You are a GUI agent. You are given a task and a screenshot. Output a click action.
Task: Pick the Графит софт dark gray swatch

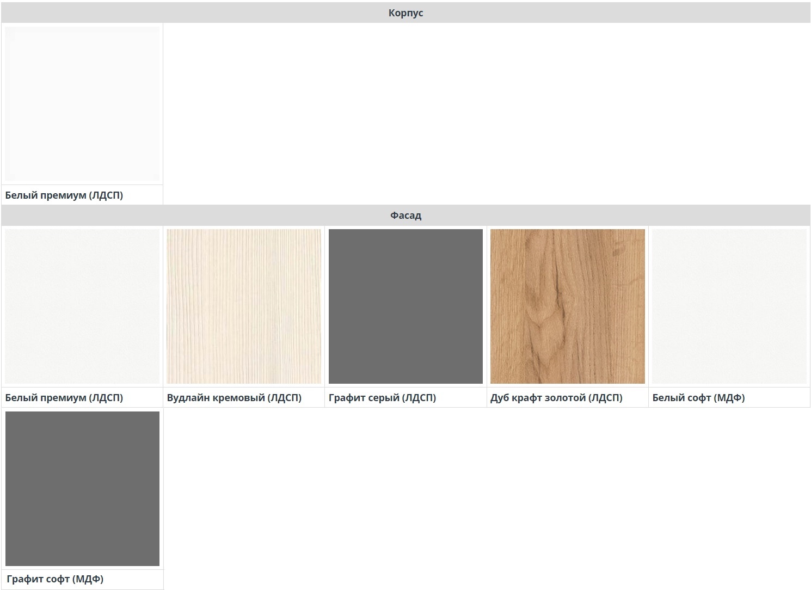[x=82, y=488]
